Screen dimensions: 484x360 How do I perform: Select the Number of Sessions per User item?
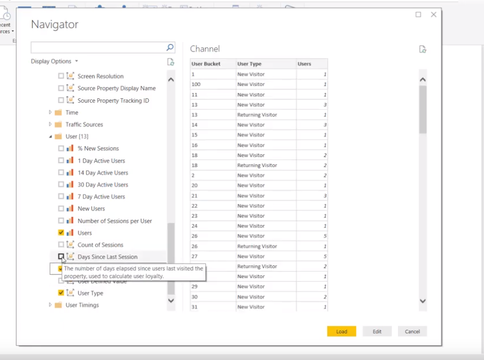coord(115,221)
